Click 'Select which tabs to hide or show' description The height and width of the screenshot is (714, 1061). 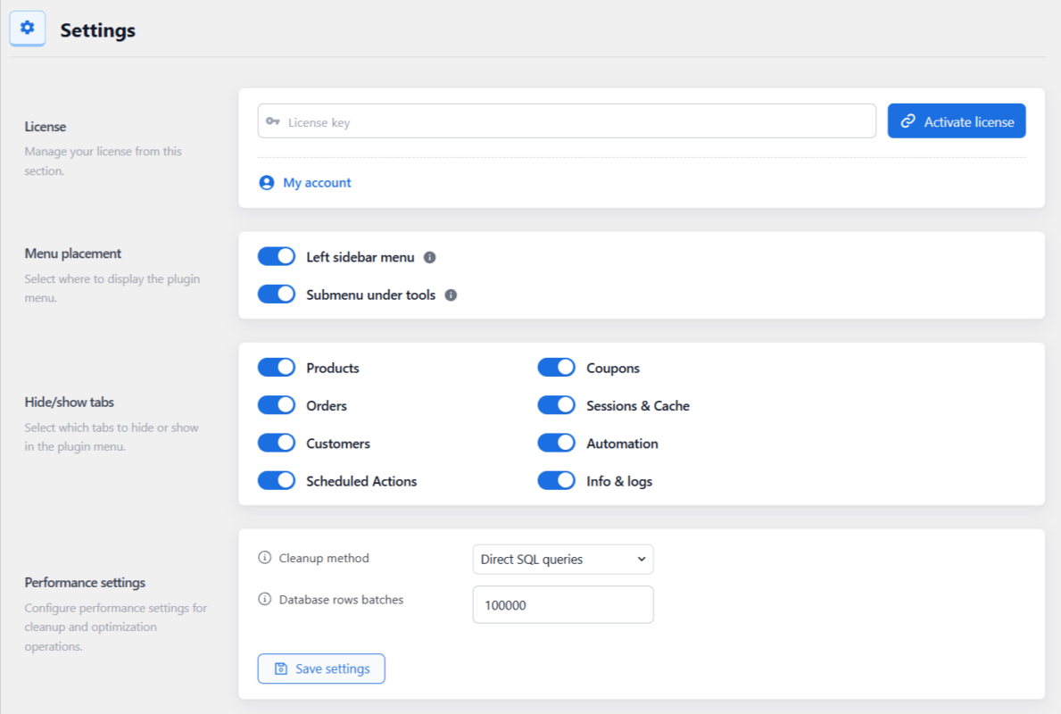[x=112, y=437]
